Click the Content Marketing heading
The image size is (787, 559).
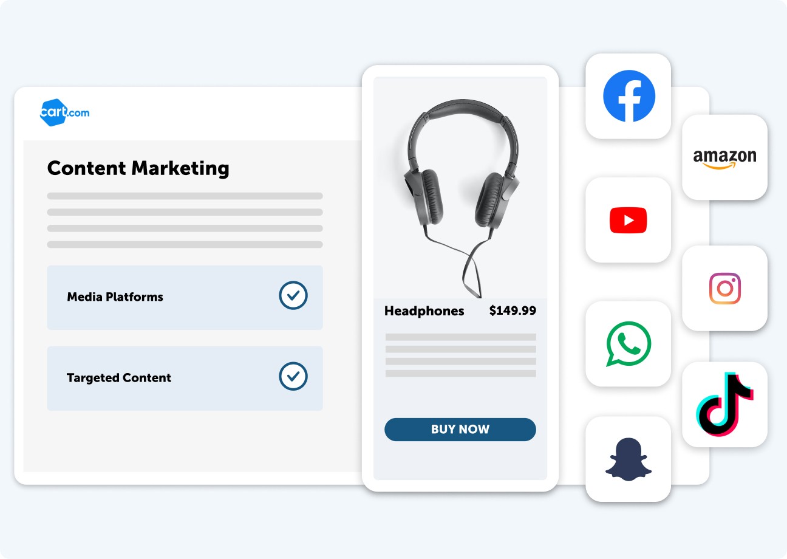pos(138,168)
